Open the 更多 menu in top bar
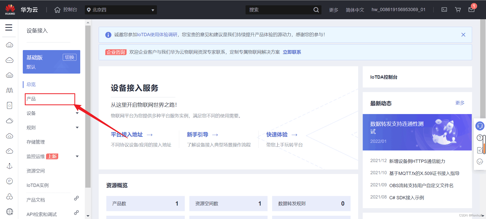 pos(333,10)
